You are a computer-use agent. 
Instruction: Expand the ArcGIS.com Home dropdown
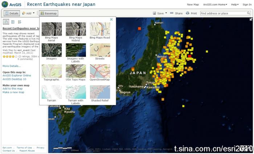215,4
